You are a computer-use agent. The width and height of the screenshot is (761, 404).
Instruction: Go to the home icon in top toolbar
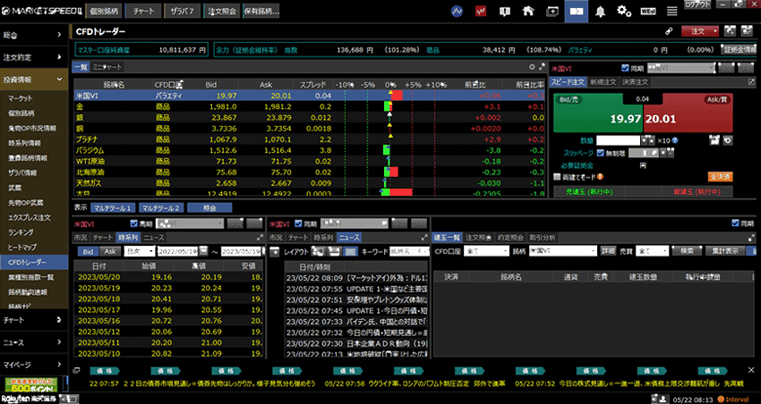tap(528, 11)
